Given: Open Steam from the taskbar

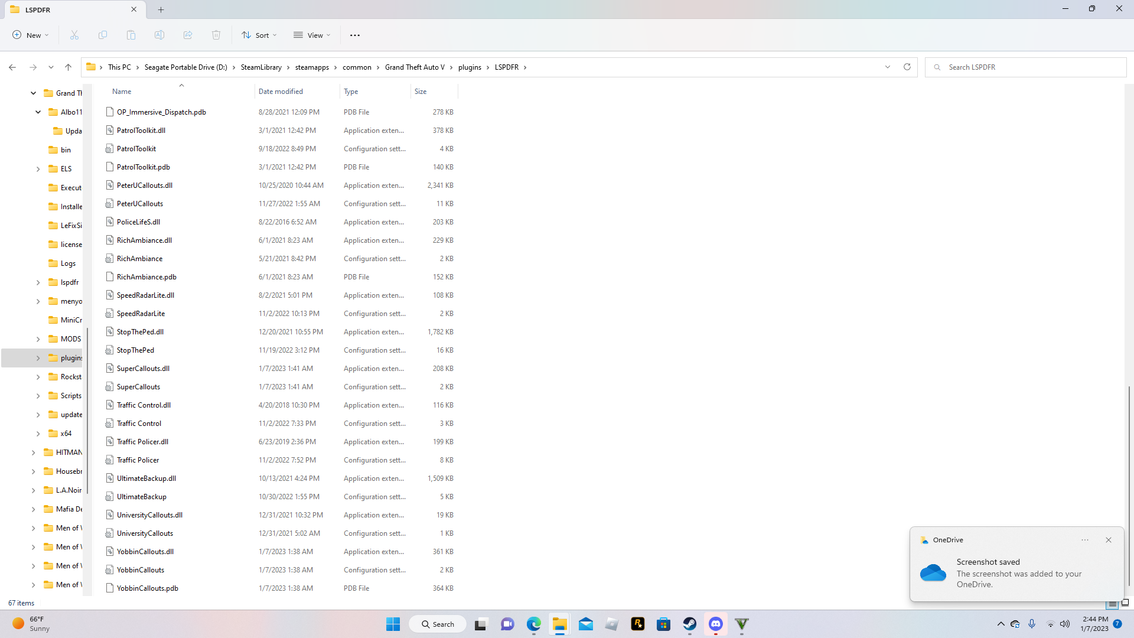Looking at the screenshot, I should tap(689, 624).
